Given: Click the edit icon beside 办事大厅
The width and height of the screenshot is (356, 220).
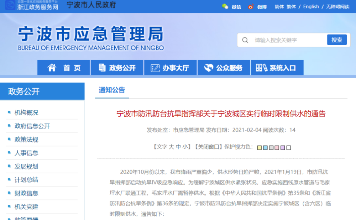Looking at the screenshot, I should pyautogui.click(x=155, y=68).
